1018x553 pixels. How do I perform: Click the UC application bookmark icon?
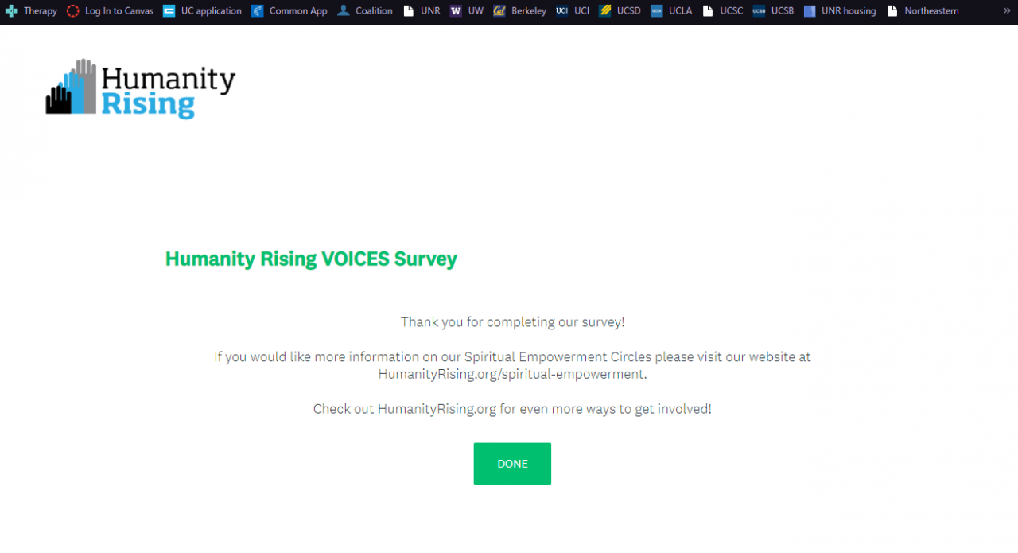(169, 11)
